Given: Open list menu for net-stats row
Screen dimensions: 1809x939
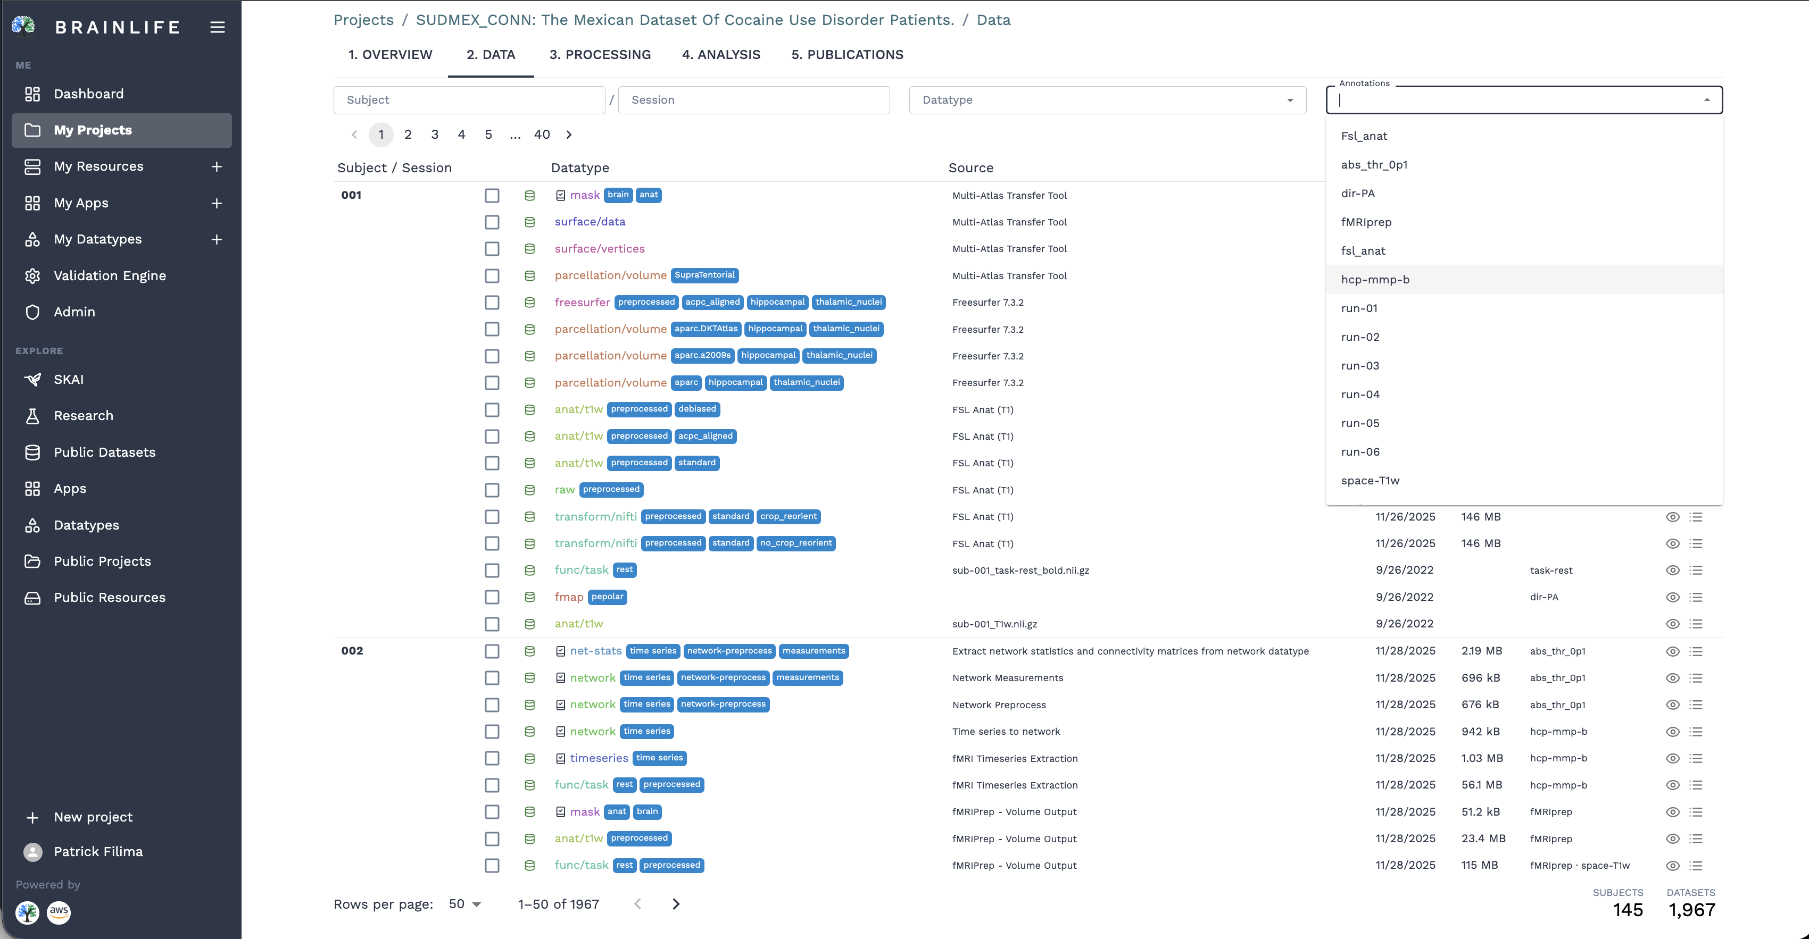Looking at the screenshot, I should [x=1696, y=651].
